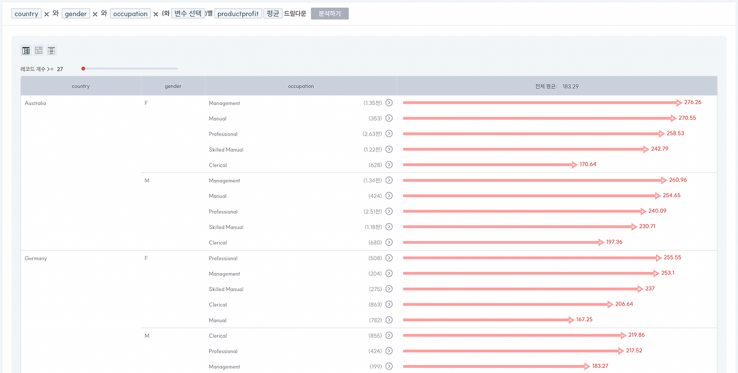Click the 253.1 bar value

[x=668, y=273]
